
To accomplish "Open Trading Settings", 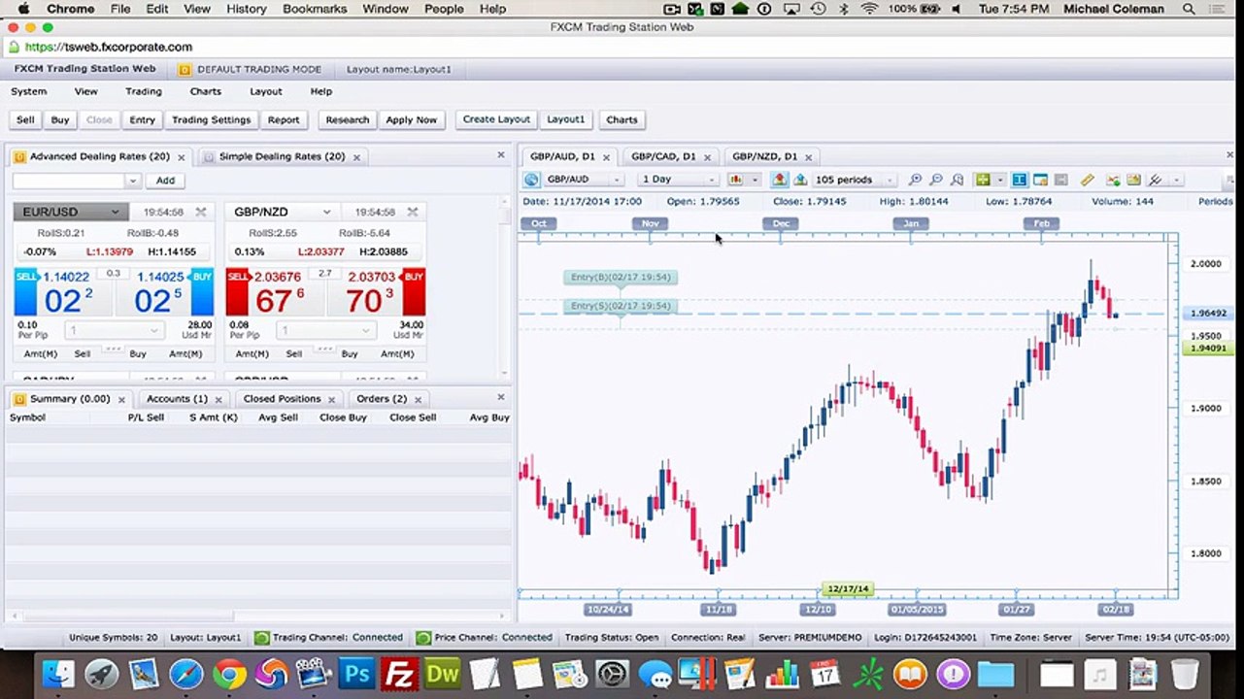I will 211,119.
